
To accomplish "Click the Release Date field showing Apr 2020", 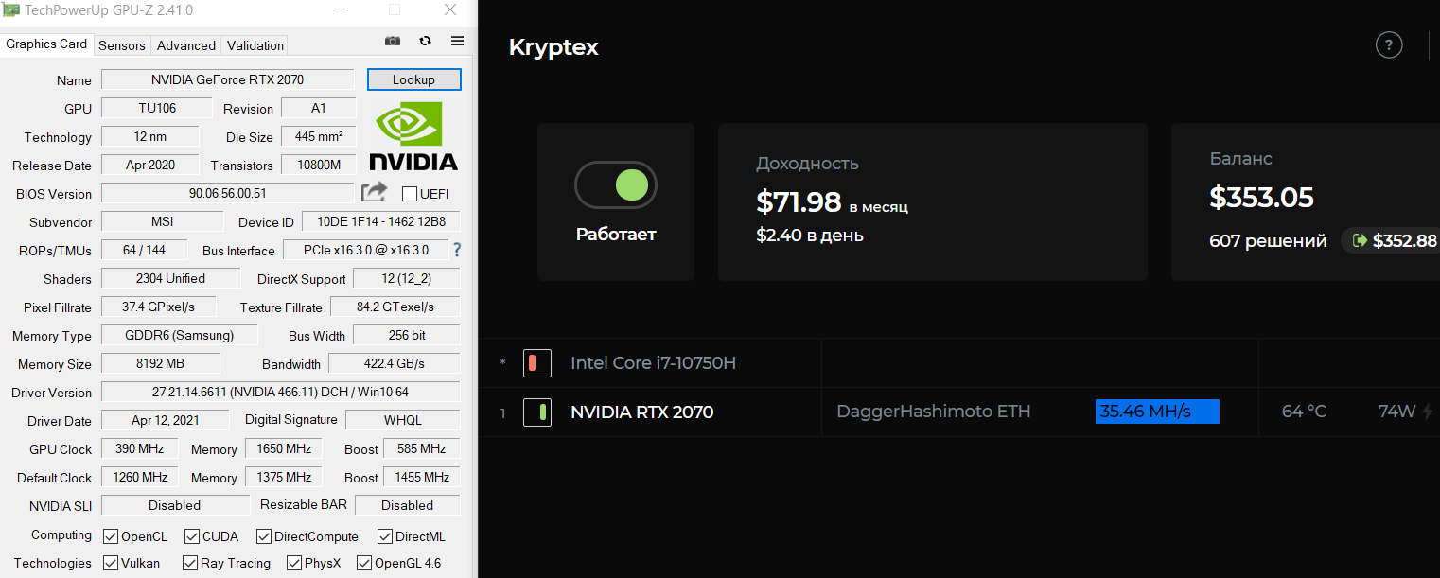I will point(149,165).
